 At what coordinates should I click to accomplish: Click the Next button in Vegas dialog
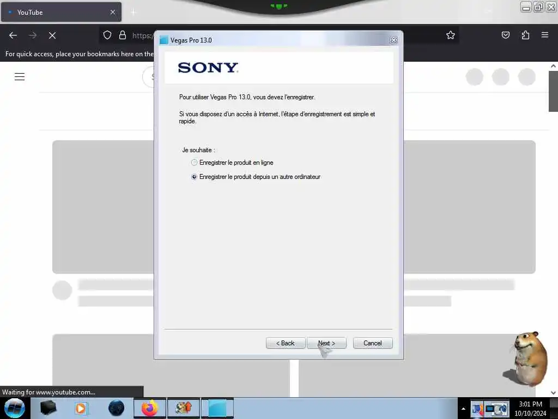click(x=326, y=343)
